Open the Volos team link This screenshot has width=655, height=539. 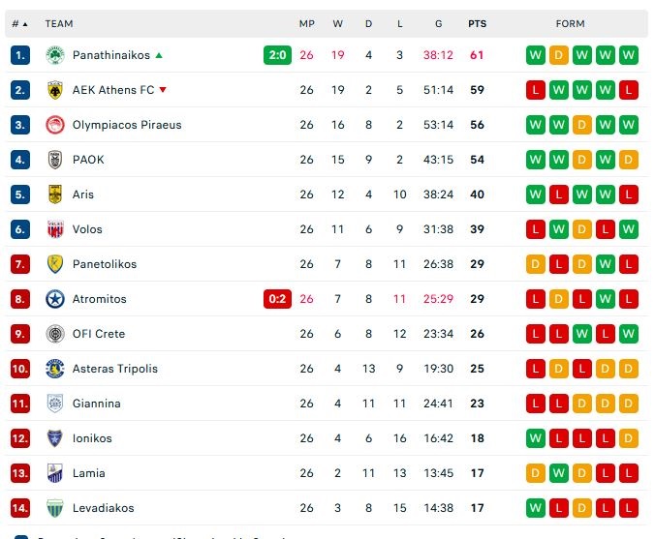tap(87, 229)
